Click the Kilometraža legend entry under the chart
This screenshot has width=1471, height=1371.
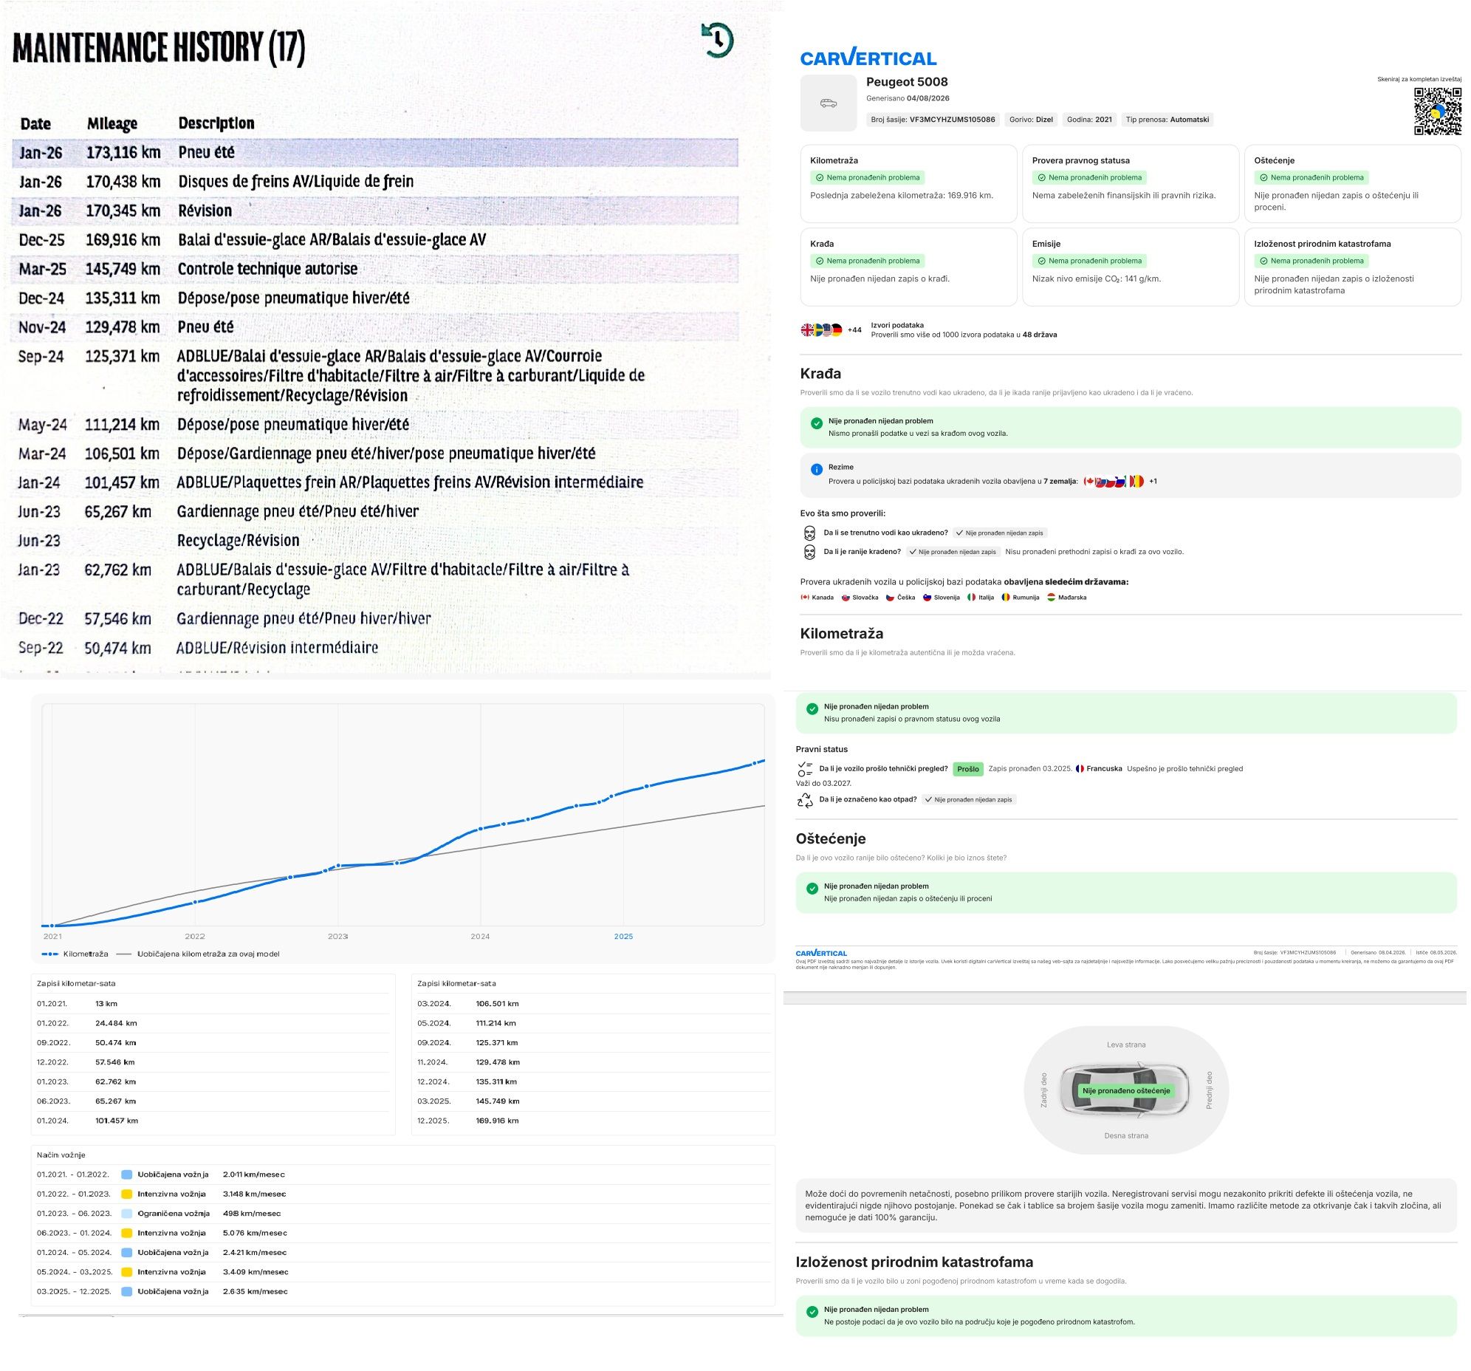[75, 954]
